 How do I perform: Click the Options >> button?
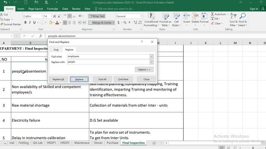144,70
